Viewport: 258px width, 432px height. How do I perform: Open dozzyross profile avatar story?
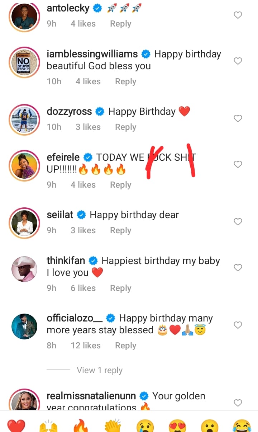pyautogui.click(x=24, y=119)
